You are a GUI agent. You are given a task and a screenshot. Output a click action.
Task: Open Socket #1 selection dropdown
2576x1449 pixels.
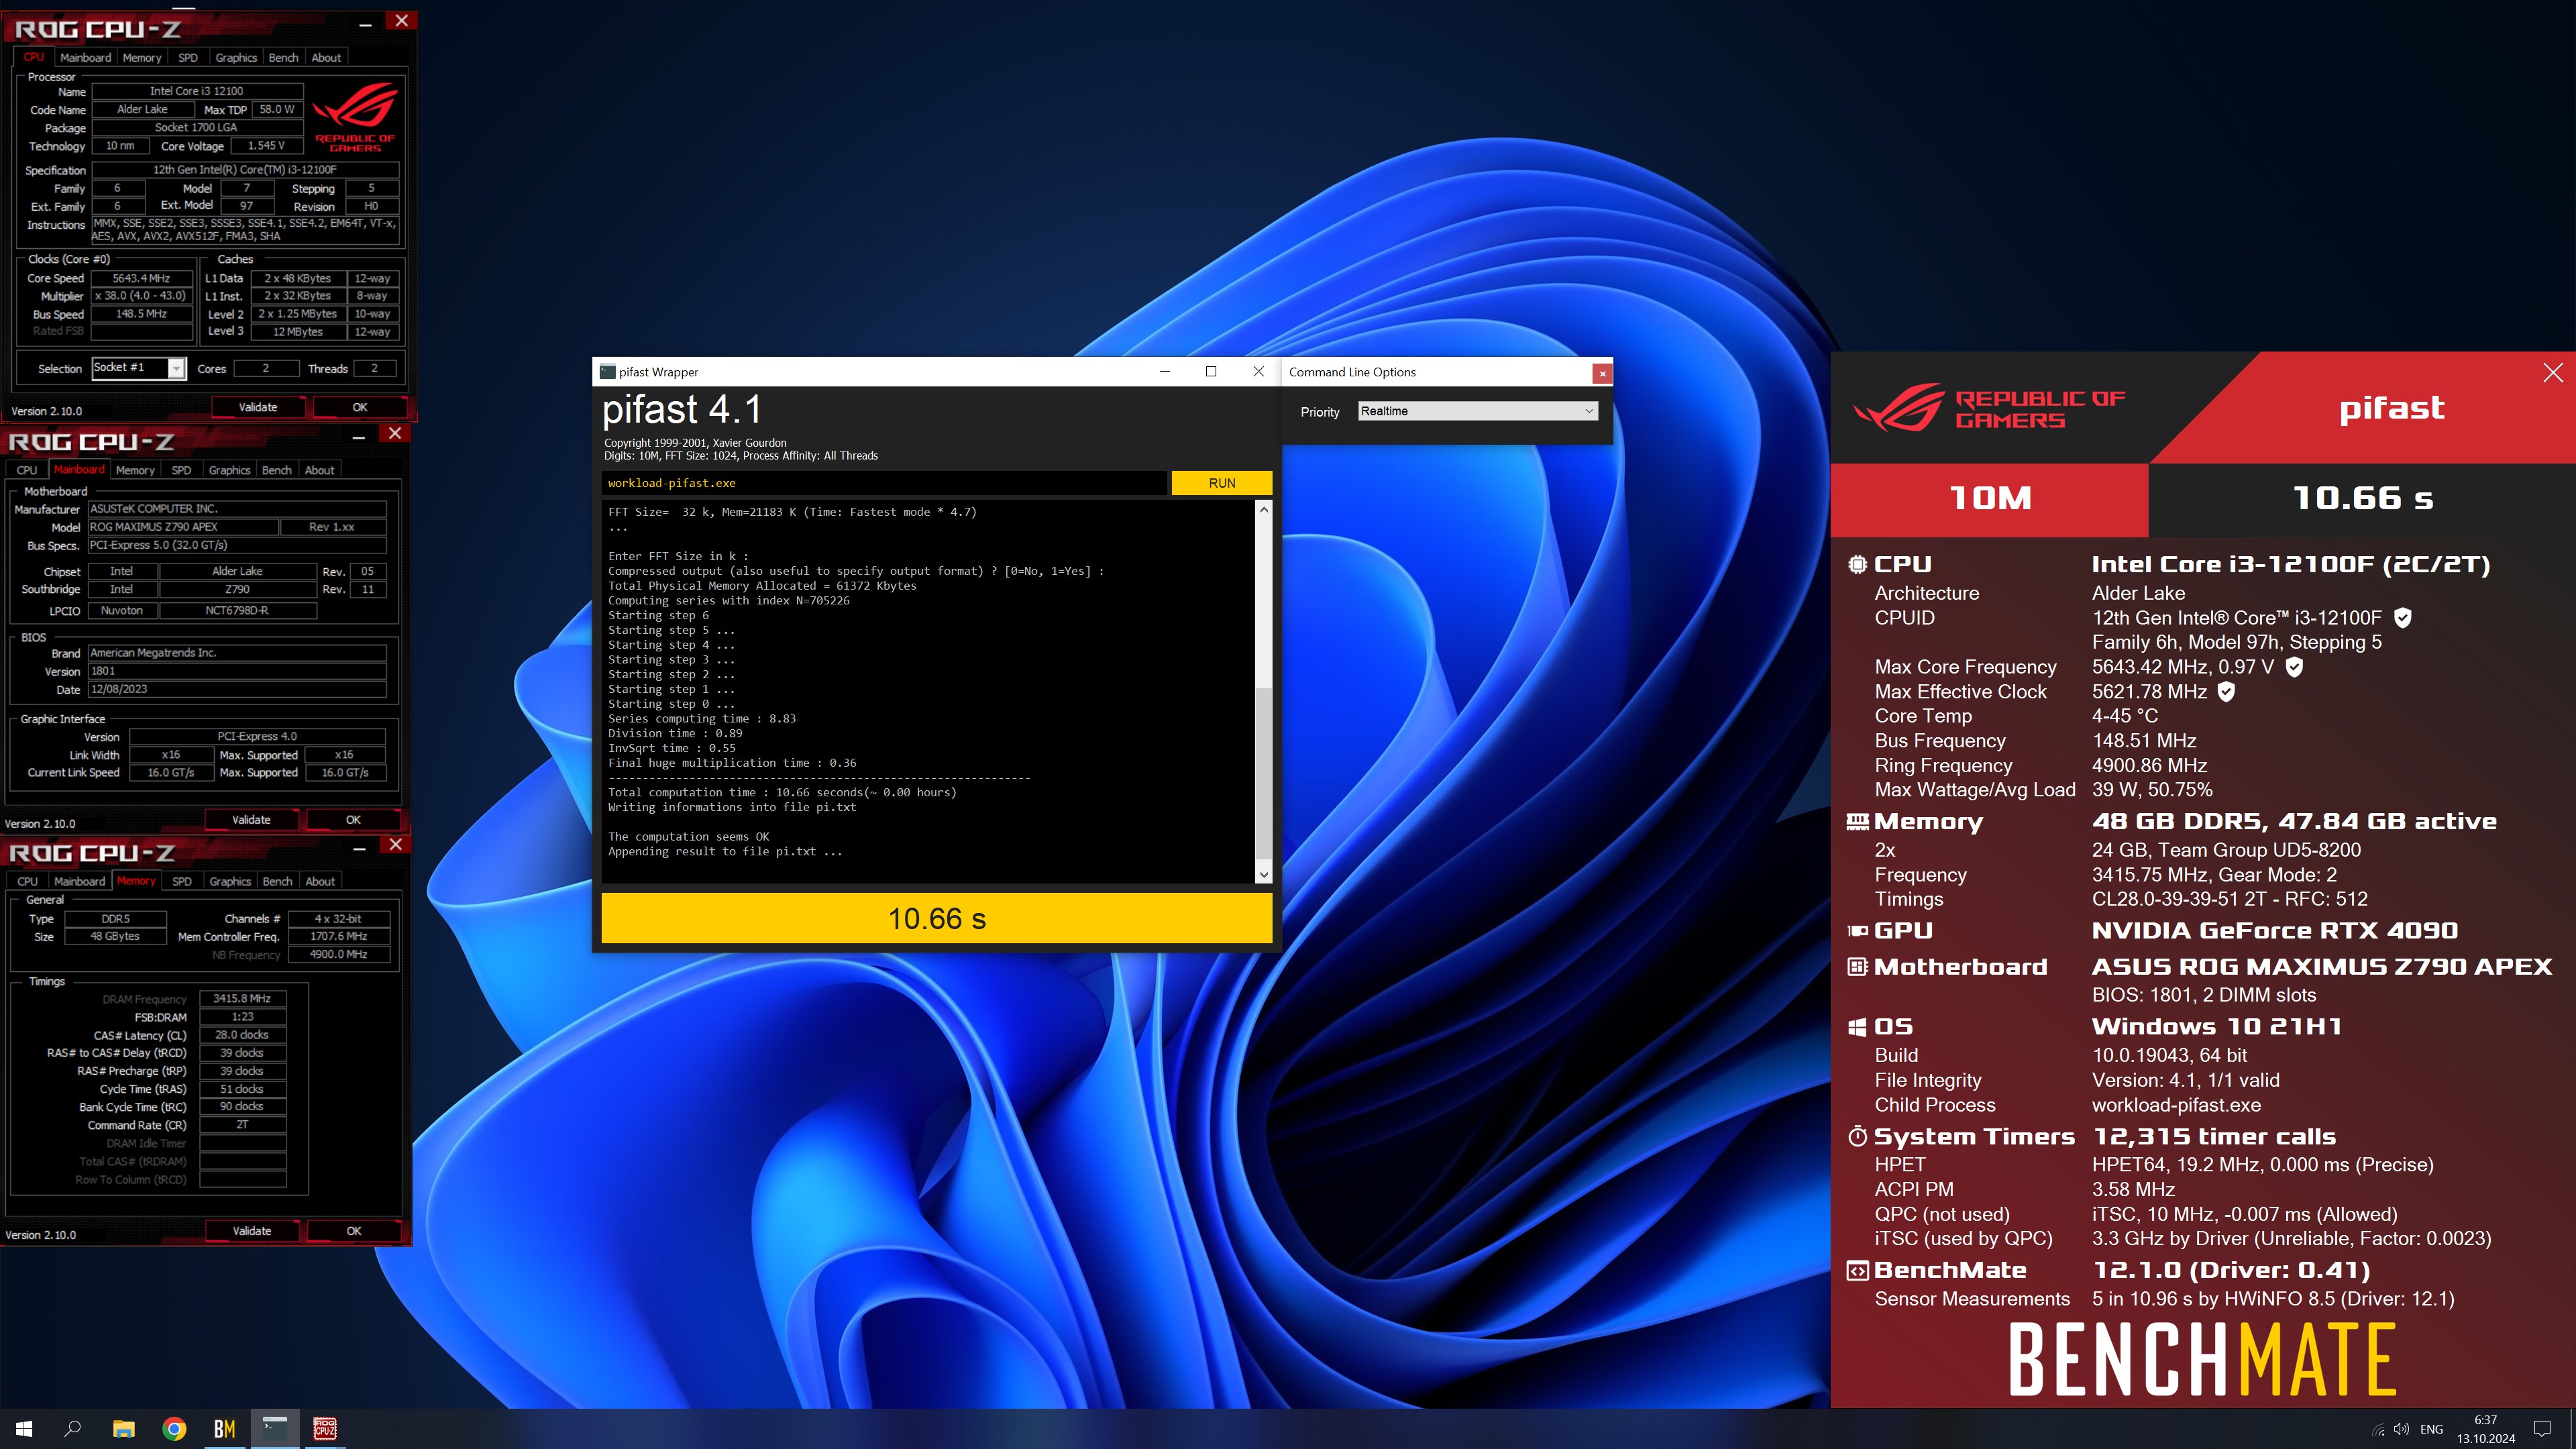(x=138, y=368)
